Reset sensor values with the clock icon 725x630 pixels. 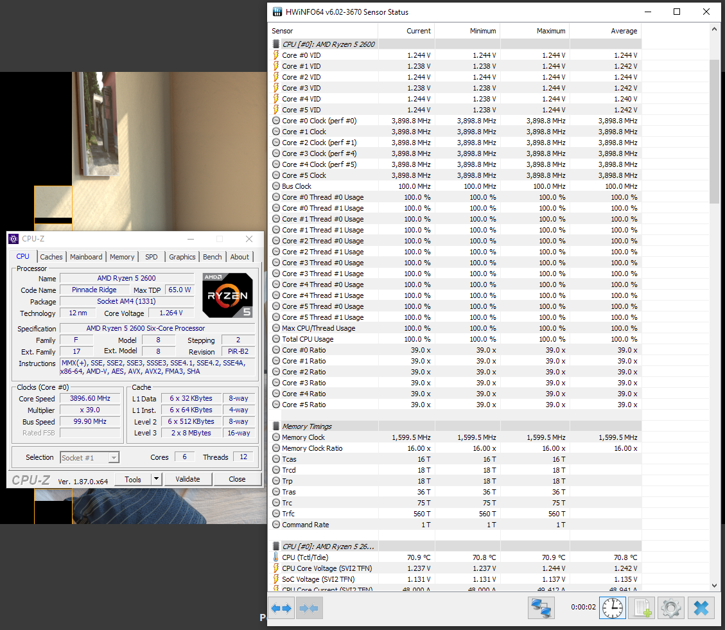pyautogui.click(x=613, y=608)
